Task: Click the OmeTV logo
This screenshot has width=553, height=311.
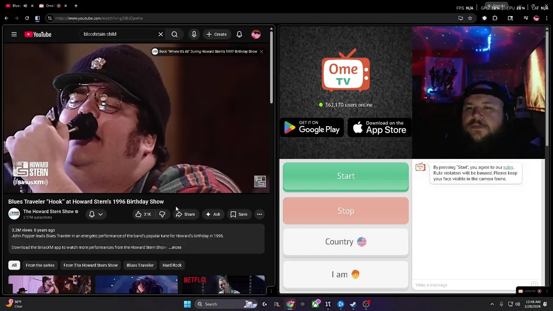Action: point(346,70)
